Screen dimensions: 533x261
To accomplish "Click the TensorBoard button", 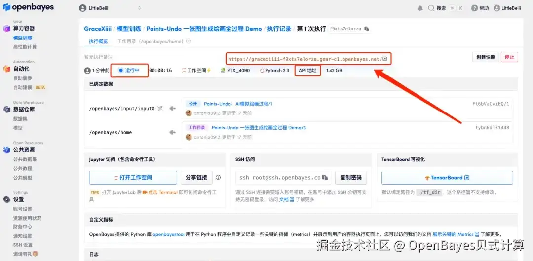I will pos(447,178).
